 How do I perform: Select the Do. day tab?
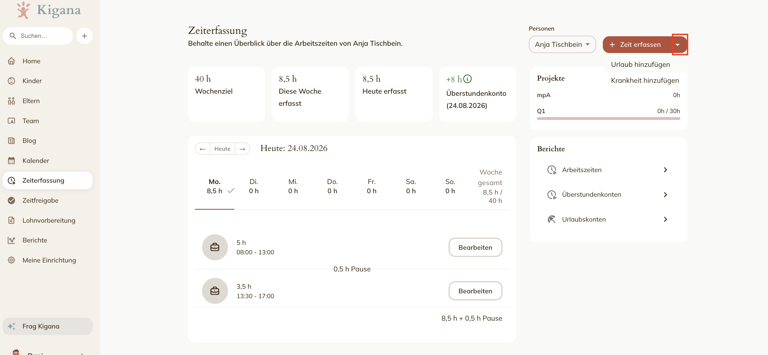coord(333,186)
